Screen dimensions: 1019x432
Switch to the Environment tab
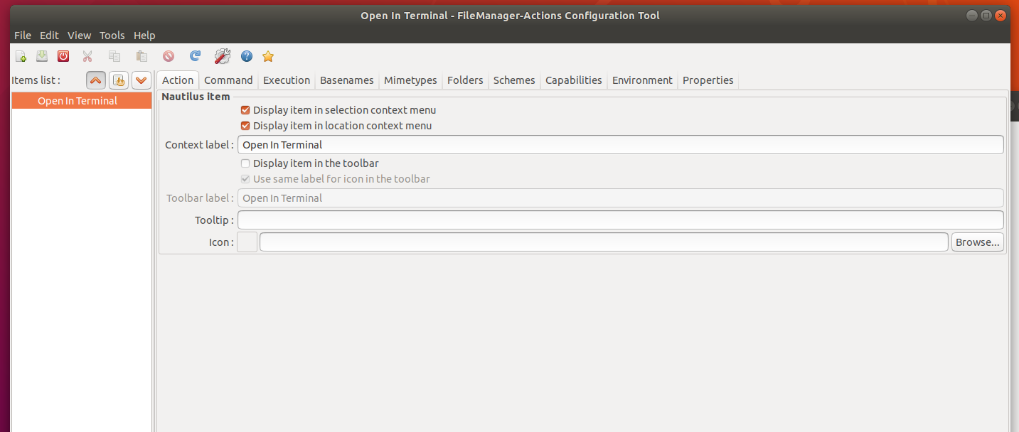tap(642, 80)
